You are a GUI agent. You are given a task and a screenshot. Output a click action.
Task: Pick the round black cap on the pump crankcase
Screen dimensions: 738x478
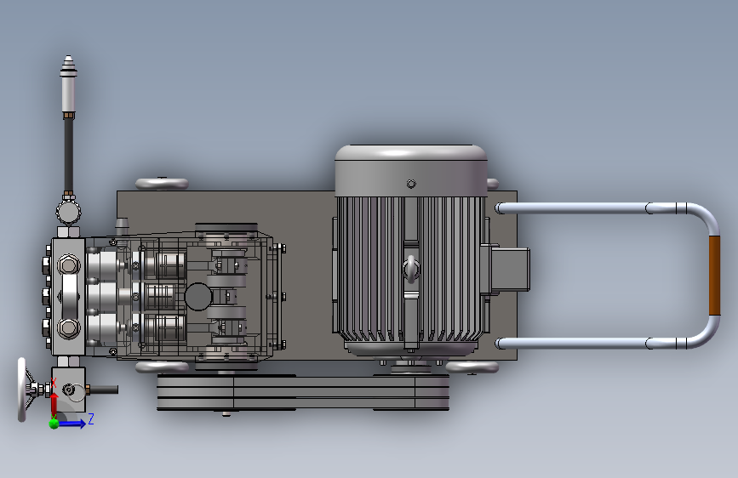(x=198, y=297)
